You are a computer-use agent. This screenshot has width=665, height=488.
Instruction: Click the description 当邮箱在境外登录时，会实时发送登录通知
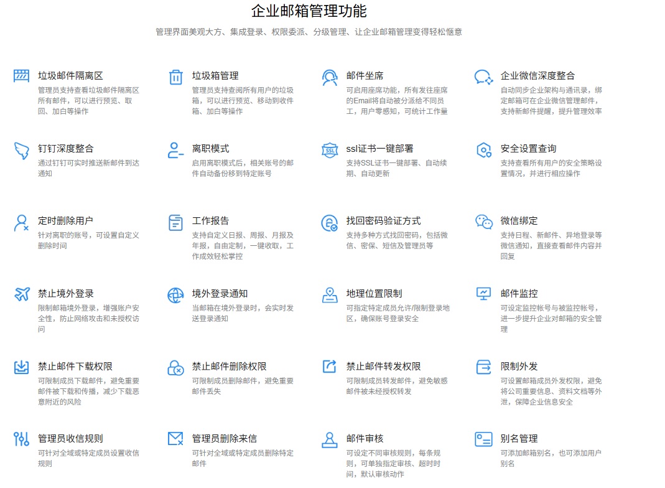point(243,313)
